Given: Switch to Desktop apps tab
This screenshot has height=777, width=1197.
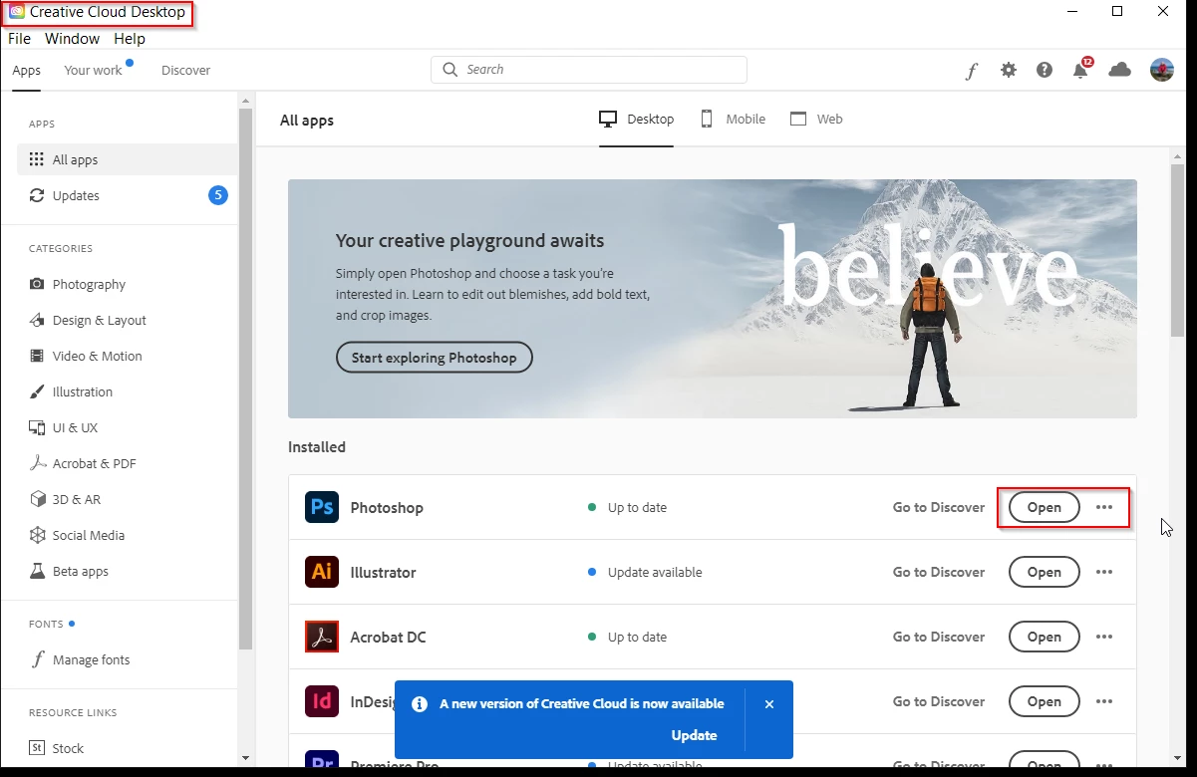Looking at the screenshot, I should [637, 120].
